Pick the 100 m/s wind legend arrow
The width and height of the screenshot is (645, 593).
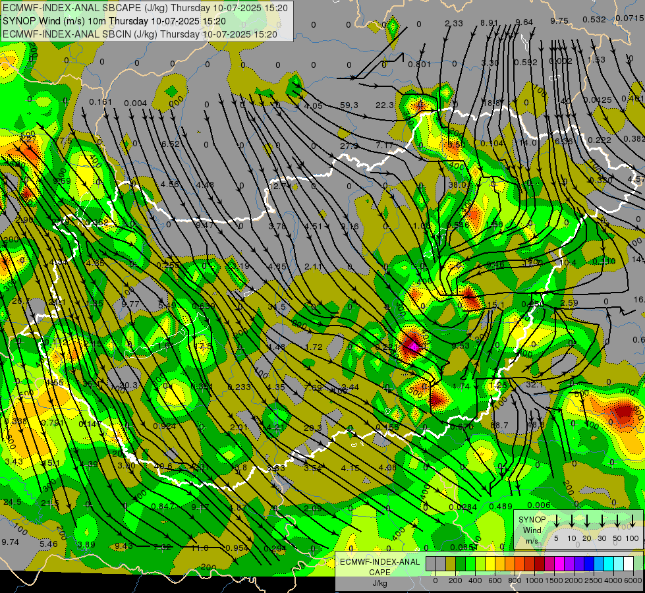[x=632, y=521]
